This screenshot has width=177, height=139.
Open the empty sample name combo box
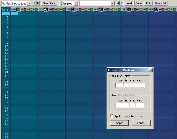tap(113, 3)
